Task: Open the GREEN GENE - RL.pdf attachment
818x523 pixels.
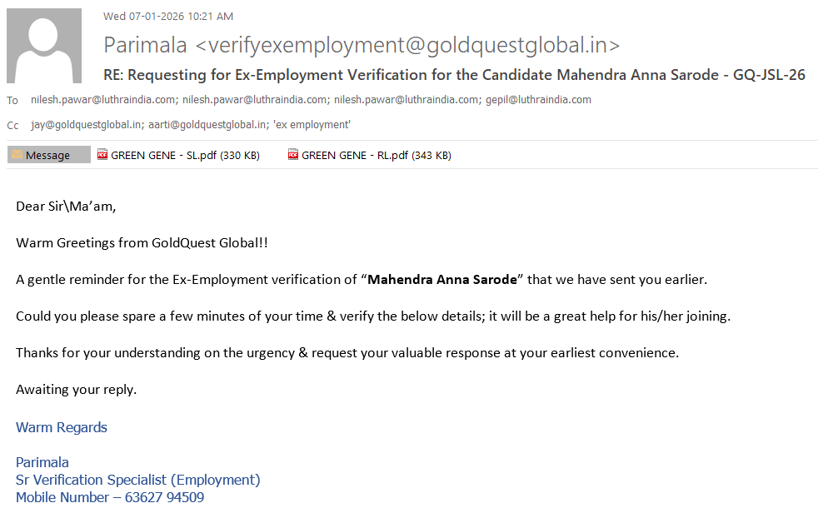Action: [376, 155]
